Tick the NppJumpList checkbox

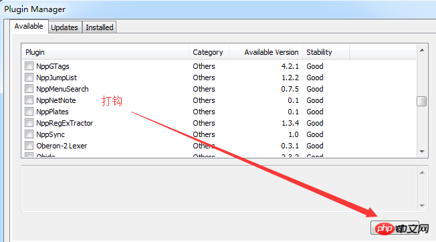click(x=29, y=78)
